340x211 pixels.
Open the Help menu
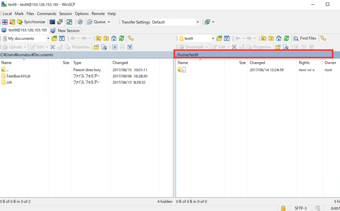(x=112, y=14)
